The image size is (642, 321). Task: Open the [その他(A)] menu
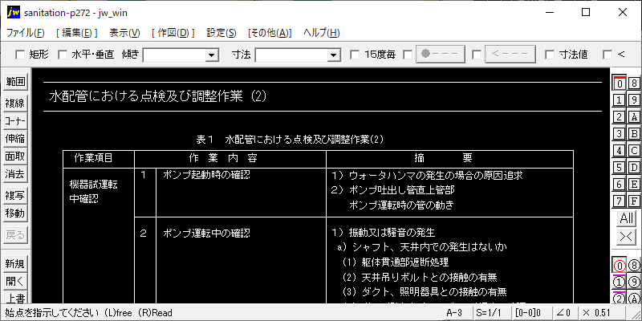pyautogui.click(x=270, y=33)
